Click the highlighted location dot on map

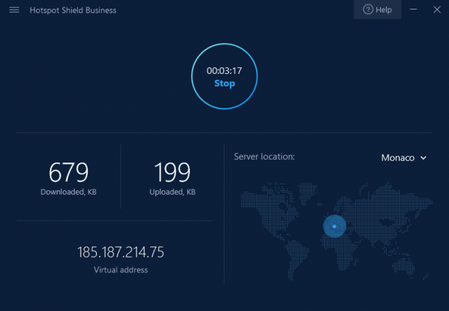pos(334,226)
